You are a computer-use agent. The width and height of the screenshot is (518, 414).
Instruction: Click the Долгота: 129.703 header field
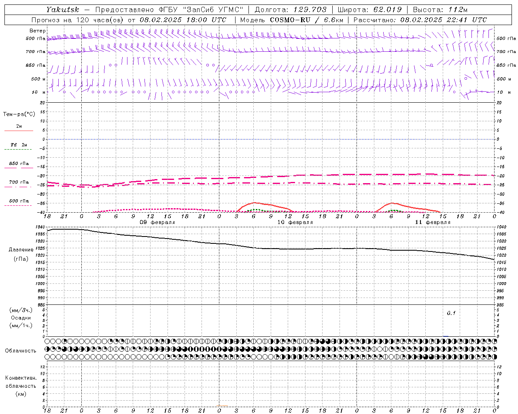pyautogui.click(x=290, y=10)
